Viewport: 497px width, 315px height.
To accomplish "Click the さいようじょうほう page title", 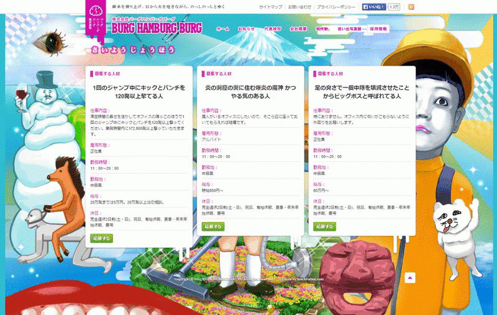I will click(x=133, y=50).
